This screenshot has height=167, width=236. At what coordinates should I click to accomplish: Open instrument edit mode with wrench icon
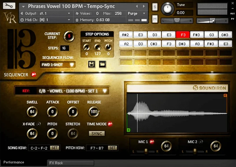click(9, 6)
